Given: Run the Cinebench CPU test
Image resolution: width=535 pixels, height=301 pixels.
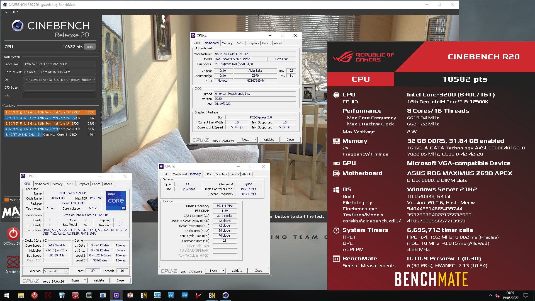Looking at the screenshot, I should click(90, 47).
